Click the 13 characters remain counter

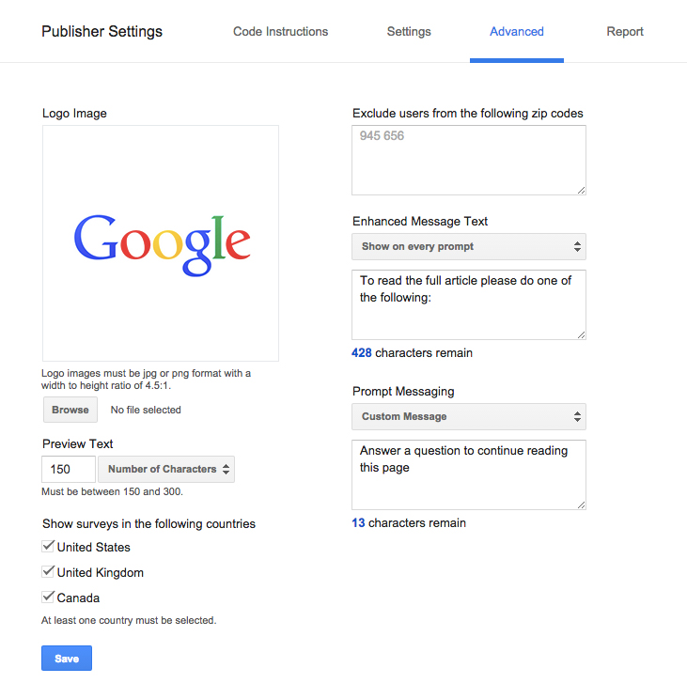point(409,522)
